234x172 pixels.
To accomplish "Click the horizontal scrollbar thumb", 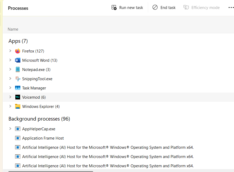I will (51, 171).
